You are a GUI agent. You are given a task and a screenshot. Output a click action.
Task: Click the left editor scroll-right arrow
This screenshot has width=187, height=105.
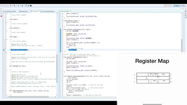coord(55,97)
